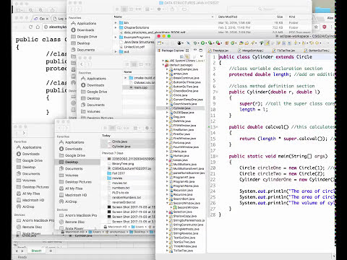Open the dropdown arrow next to Debug

coord(199,43)
